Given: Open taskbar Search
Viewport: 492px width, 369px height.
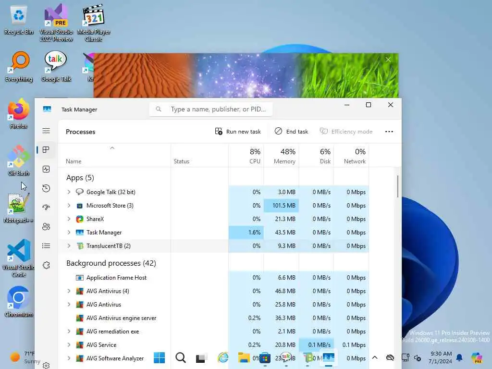Looking at the screenshot, I should [181, 357].
